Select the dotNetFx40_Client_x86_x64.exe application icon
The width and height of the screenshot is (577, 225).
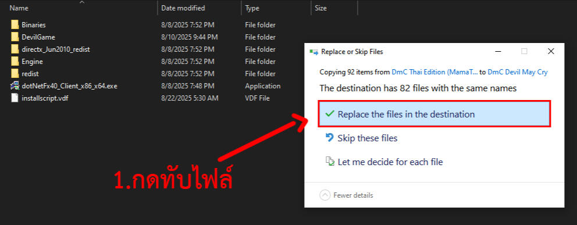click(x=15, y=86)
